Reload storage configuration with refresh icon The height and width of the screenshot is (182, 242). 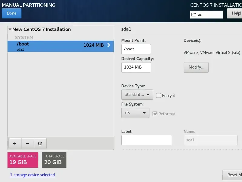pyautogui.click(x=40, y=143)
